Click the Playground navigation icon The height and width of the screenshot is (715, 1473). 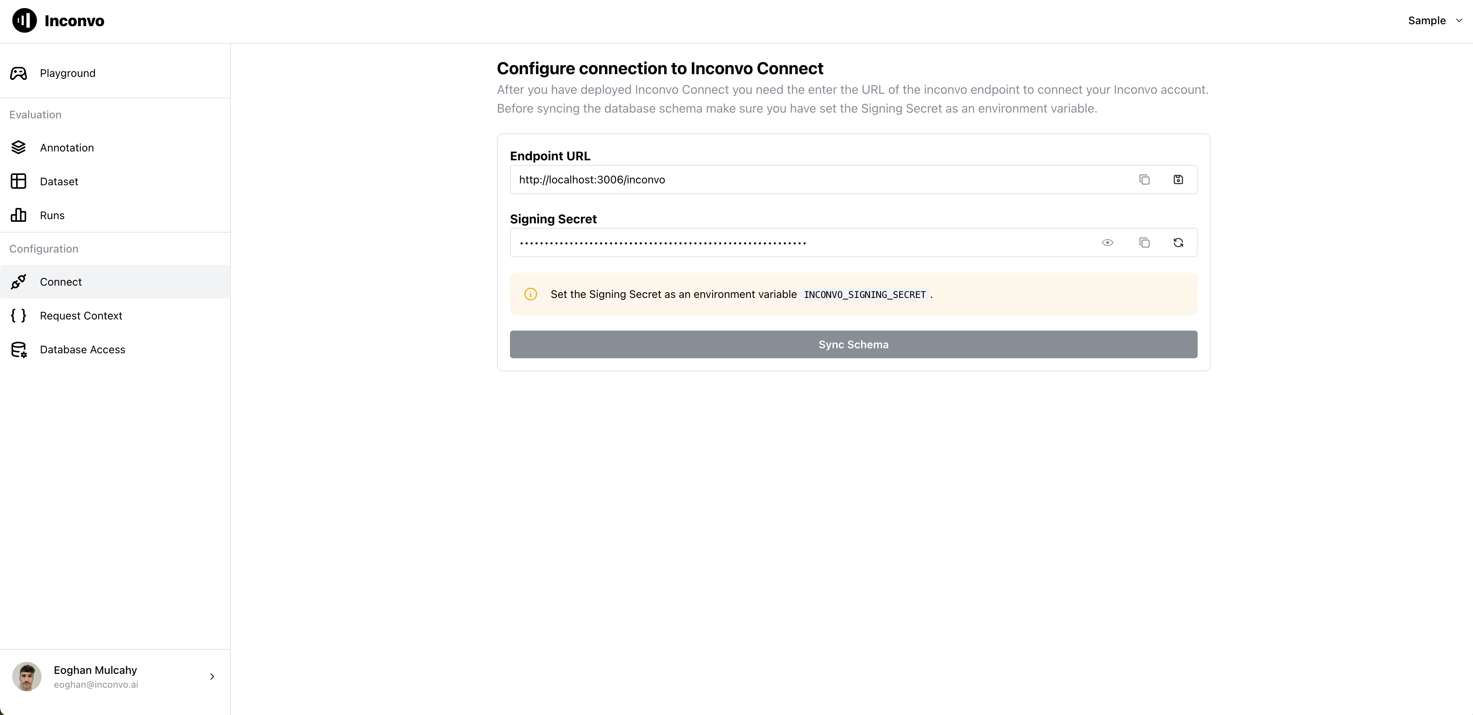click(x=19, y=72)
